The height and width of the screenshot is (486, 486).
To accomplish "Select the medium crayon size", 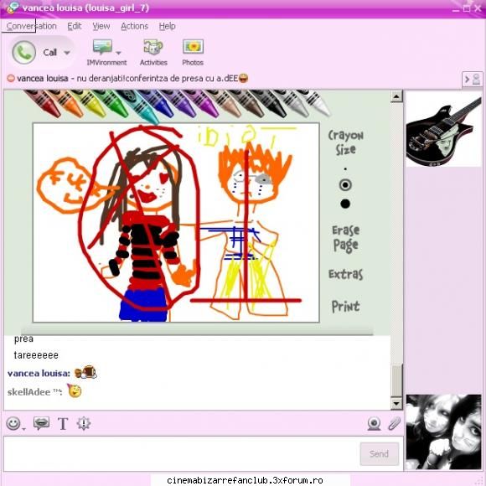I will [x=345, y=185].
